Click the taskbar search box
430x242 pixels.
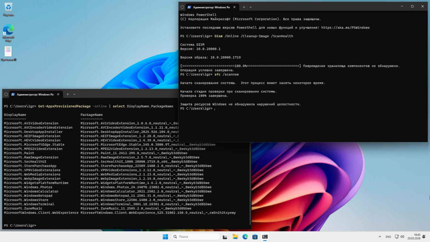coord(196,237)
